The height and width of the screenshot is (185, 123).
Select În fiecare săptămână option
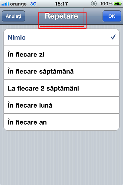click(x=61, y=71)
